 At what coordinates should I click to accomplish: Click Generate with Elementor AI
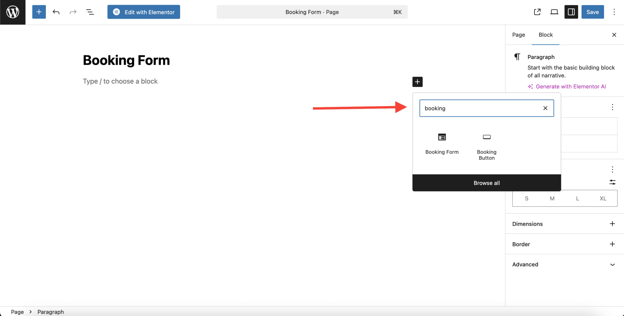[570, 86]
